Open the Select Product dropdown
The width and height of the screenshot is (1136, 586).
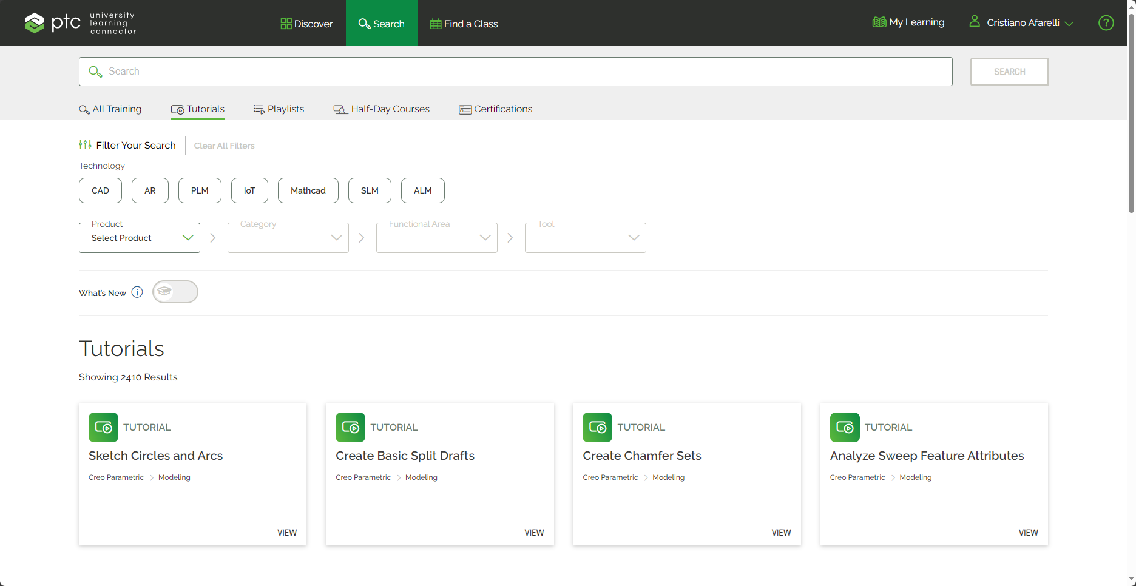(139, 237)
